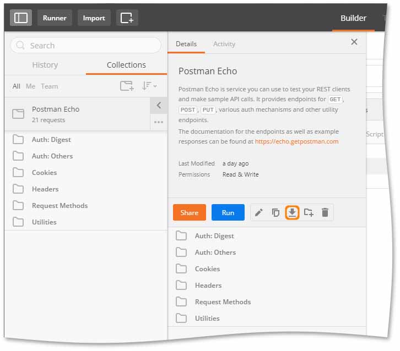Click the blue Run button
This screenshot has width=400, height=351.
228,212
